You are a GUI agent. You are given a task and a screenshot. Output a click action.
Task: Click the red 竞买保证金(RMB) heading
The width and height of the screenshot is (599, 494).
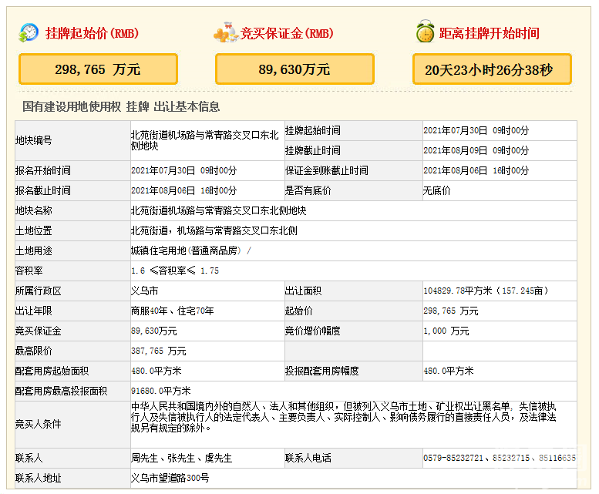pyautogui.click(x=287, y=34)
